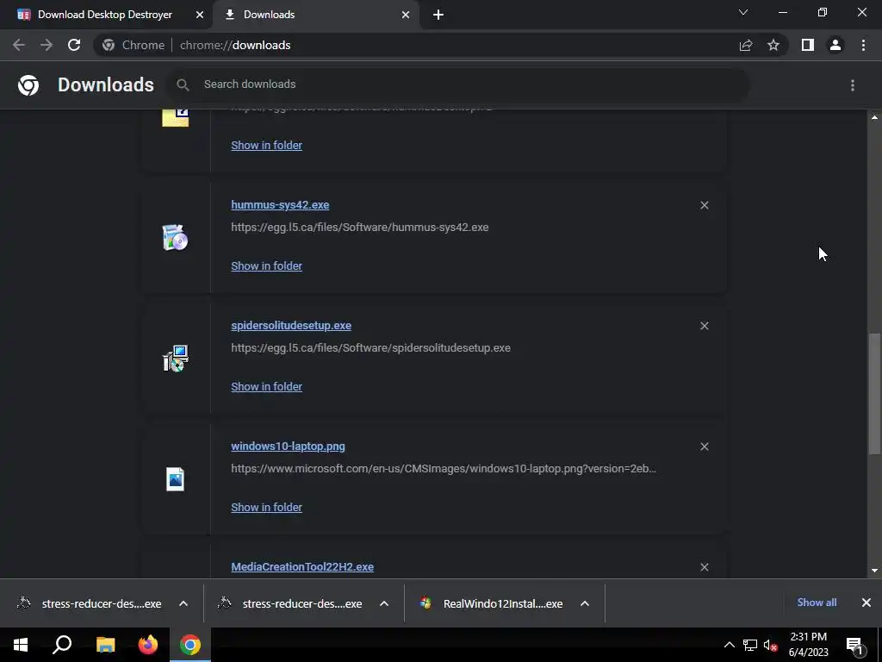This screenshot has height=662, width=882.
Task: Click the spidersolitudesetup.exe source URL text
Action: 370,348
